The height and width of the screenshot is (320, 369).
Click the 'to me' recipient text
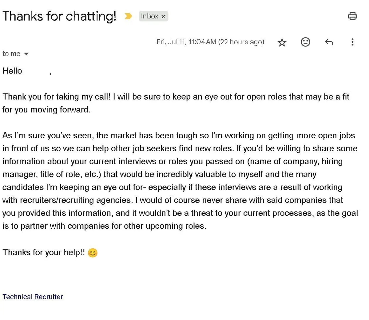point(11,54)
